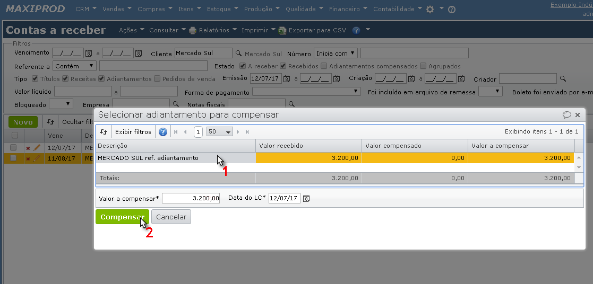This screenshot has height=284, width=593.
Task: Open the help question mark in top bar
Action: click(452, 10)
